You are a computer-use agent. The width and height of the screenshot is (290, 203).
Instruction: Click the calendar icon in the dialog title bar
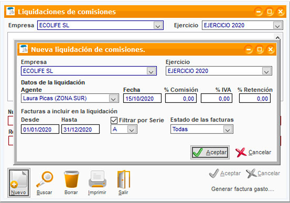(x=24, y=49)
